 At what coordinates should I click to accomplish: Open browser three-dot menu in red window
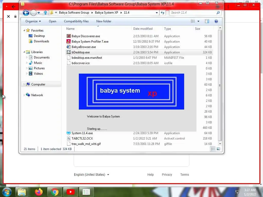pos(228,7)
